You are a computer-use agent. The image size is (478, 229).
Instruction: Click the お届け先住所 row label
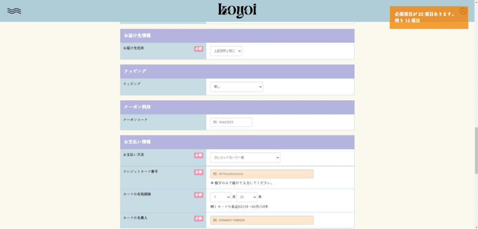(133, 48)
